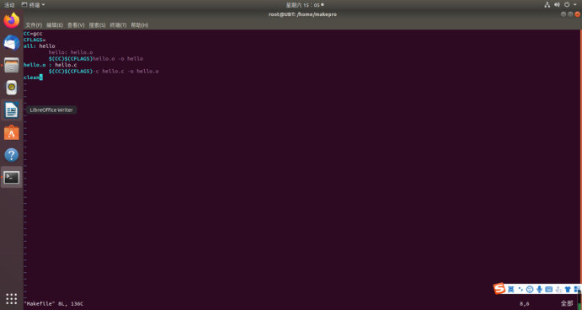Screen dimensions: 582x310
Task: Open the clock and calendar in top bar
Action: [304, 5]
